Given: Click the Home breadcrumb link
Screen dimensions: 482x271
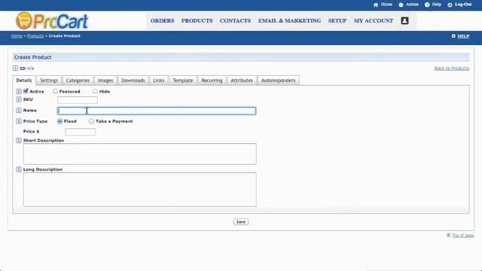Looking at the screenshot, I should pos(17,36).
